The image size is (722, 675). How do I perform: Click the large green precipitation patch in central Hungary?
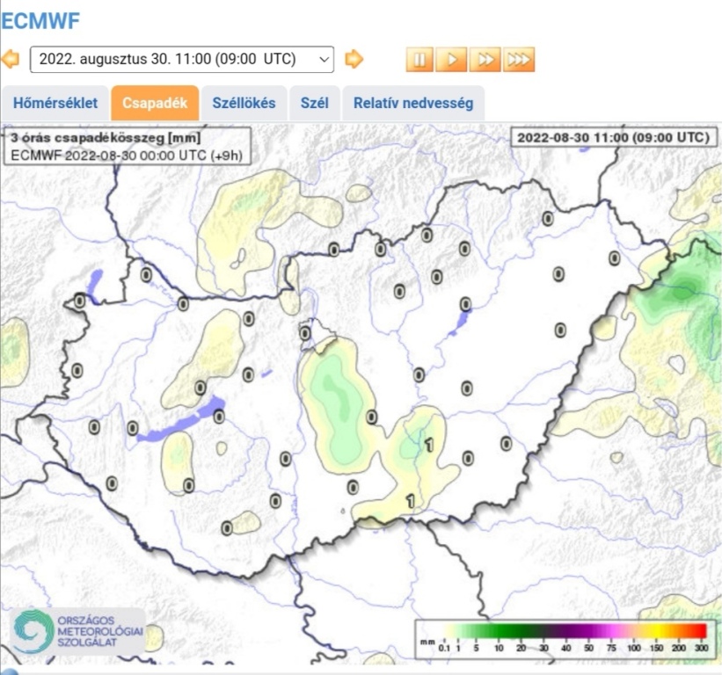(x=334, y=396)
